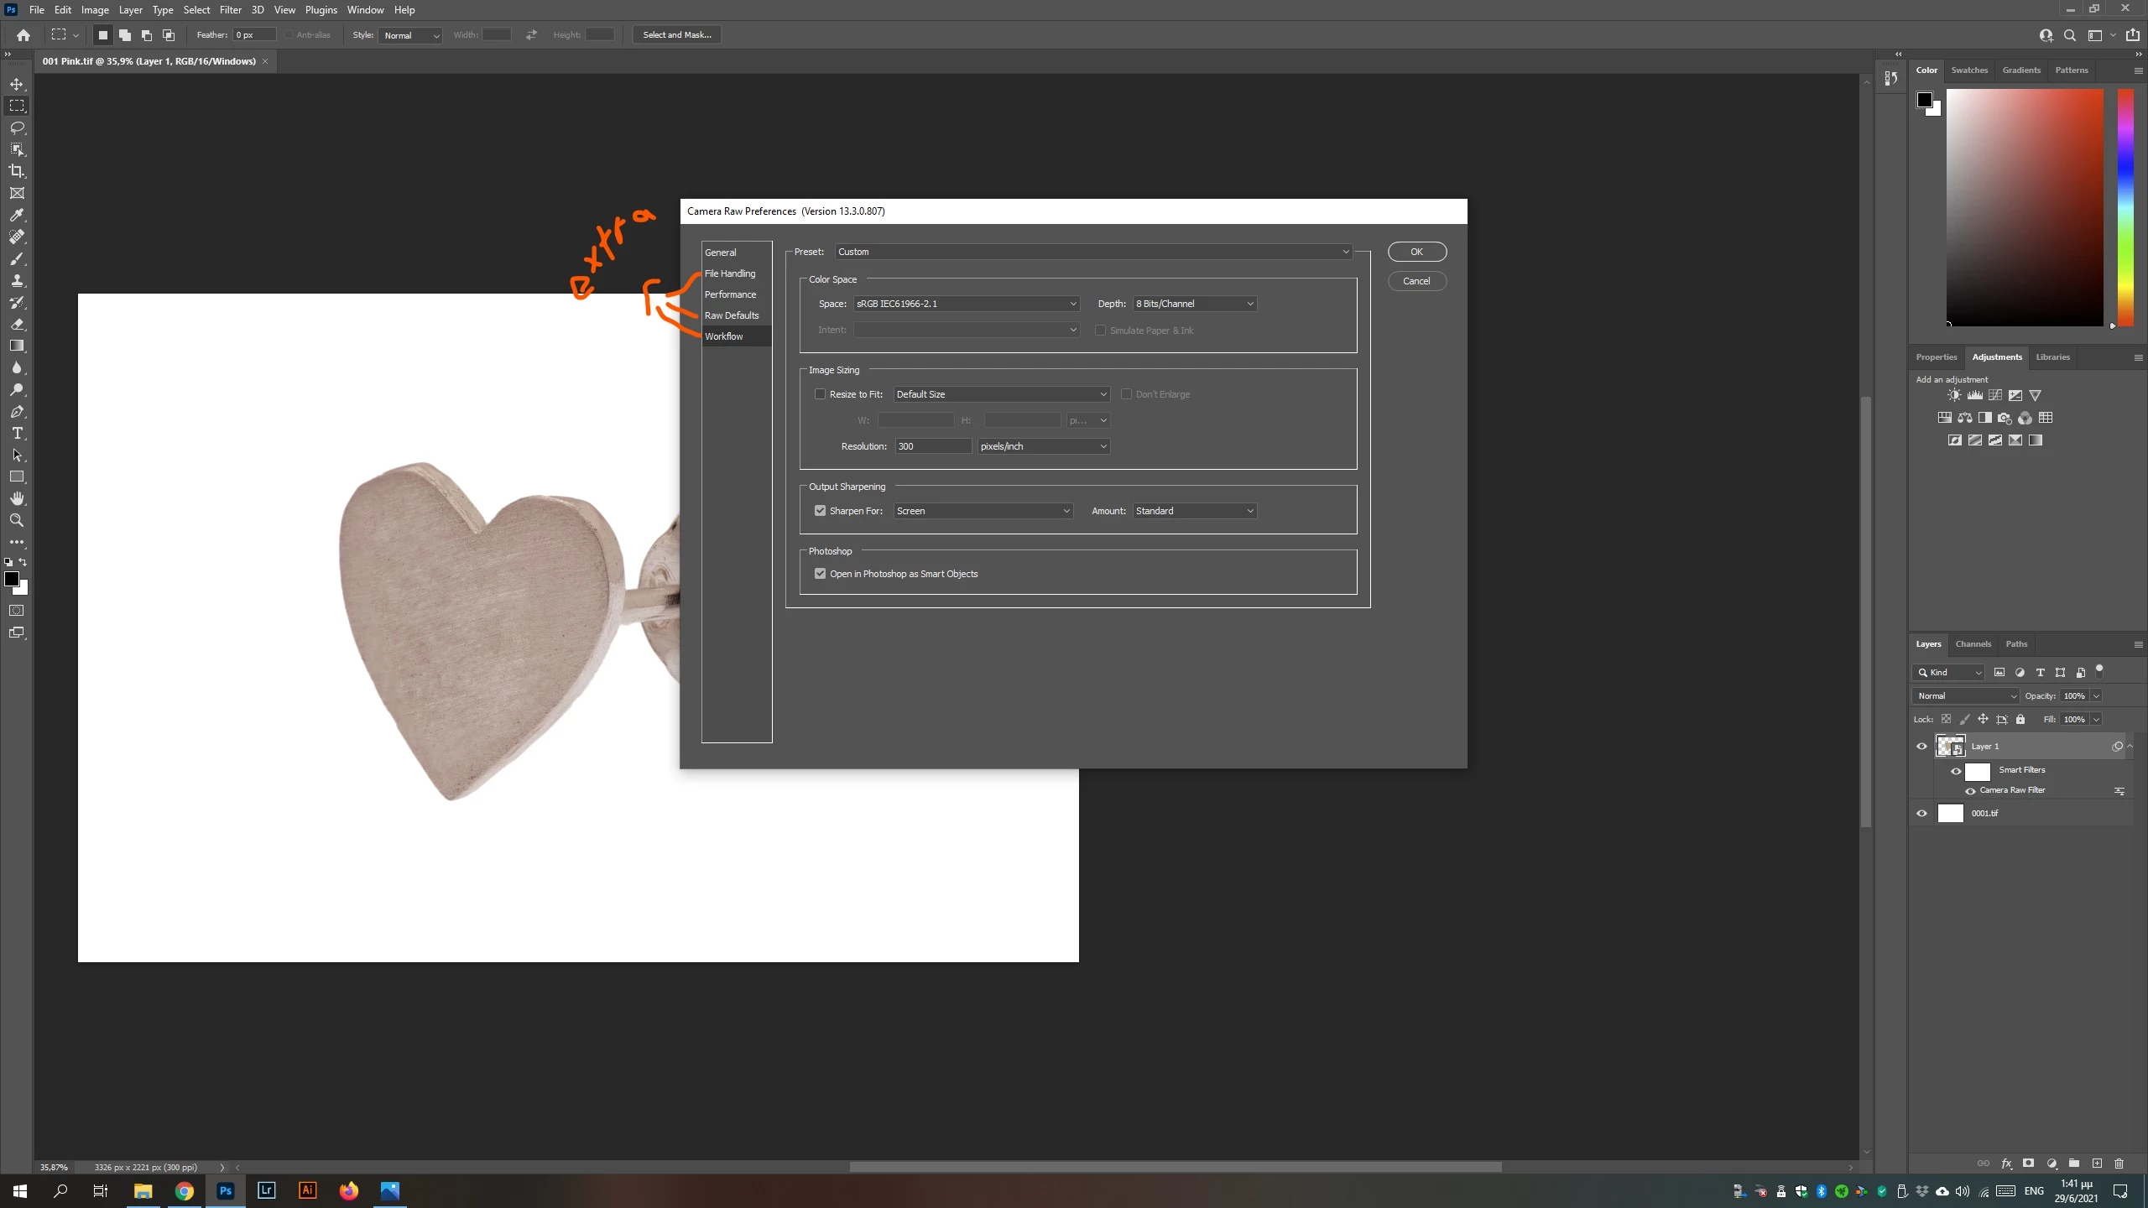The width and height of the screenshot is (2148, 1208).
Task: Click the Brightness/Contrast adjustment icon
Action: [x=1954, y=395]
